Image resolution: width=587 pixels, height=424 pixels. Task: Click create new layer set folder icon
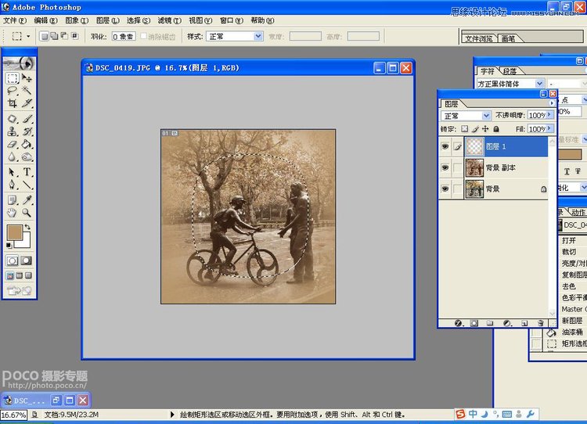click(490, 323)
